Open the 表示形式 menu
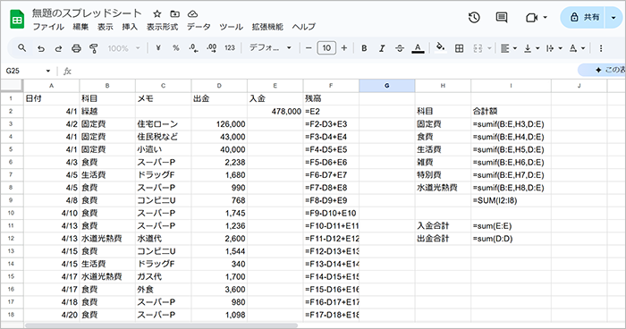 coord(162,27)
